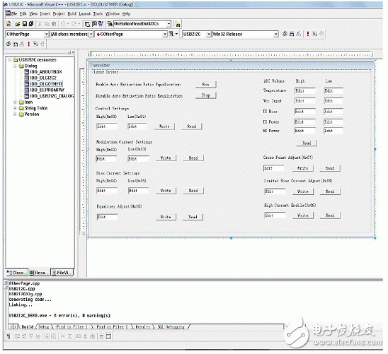388x354 pixels.
Task: Click Read button for High Current Enable
Action: pos(330,216)
